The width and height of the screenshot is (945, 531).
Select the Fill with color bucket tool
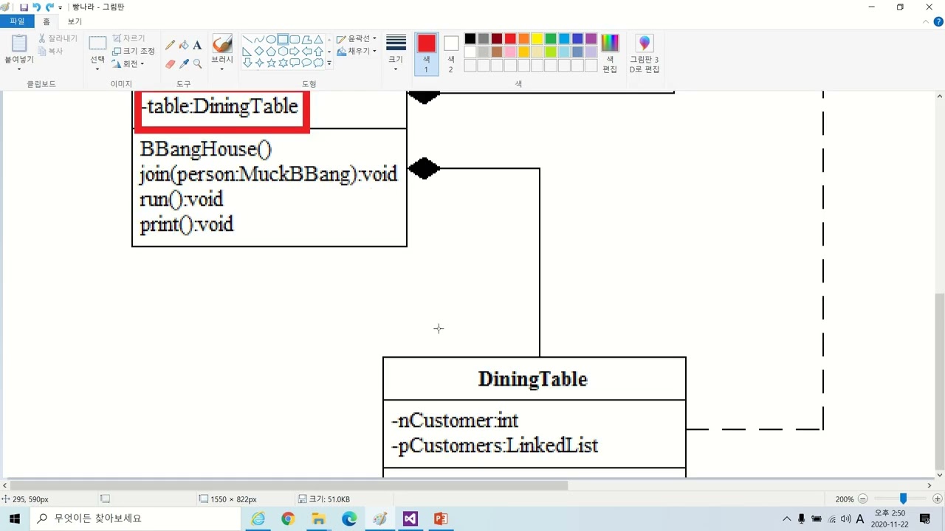tap(184, 45)
